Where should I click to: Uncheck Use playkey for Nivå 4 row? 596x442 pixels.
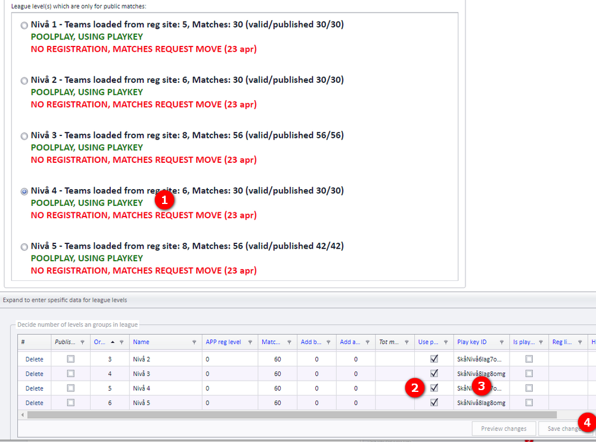[x=434, y=388]
